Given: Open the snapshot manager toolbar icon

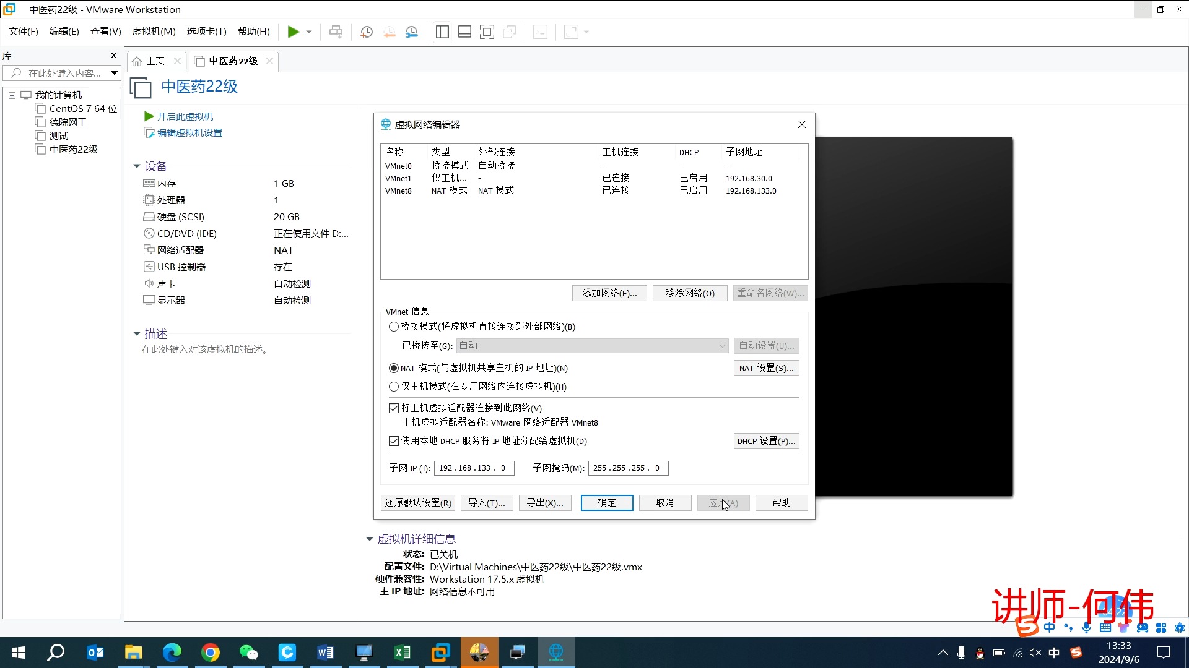Looking at the screenshot, I should (x=412, y=32).
